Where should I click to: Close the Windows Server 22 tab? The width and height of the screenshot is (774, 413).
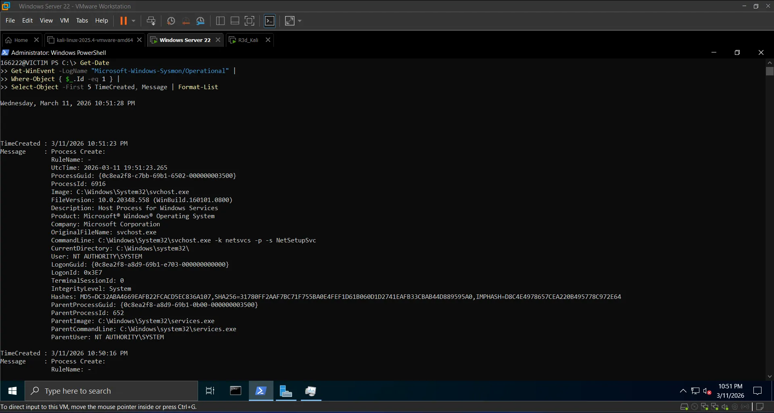point(218,40)
